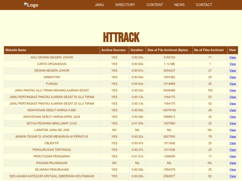The image size is (242, 181).
Task: Follow View link for KETUA PEGAWAI MAKLUMAT (CIO)
Action: click(x=233, y=123)
